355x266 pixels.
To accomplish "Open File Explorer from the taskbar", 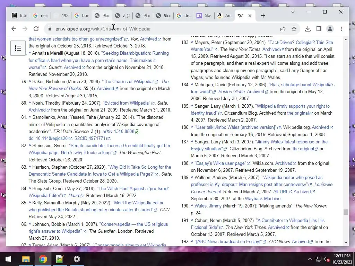I will coord(26,259).
